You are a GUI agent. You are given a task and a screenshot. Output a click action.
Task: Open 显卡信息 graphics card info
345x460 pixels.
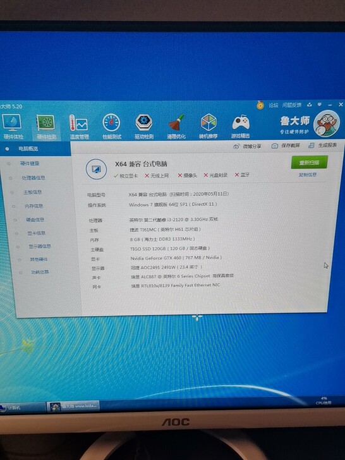pos(37,233)
